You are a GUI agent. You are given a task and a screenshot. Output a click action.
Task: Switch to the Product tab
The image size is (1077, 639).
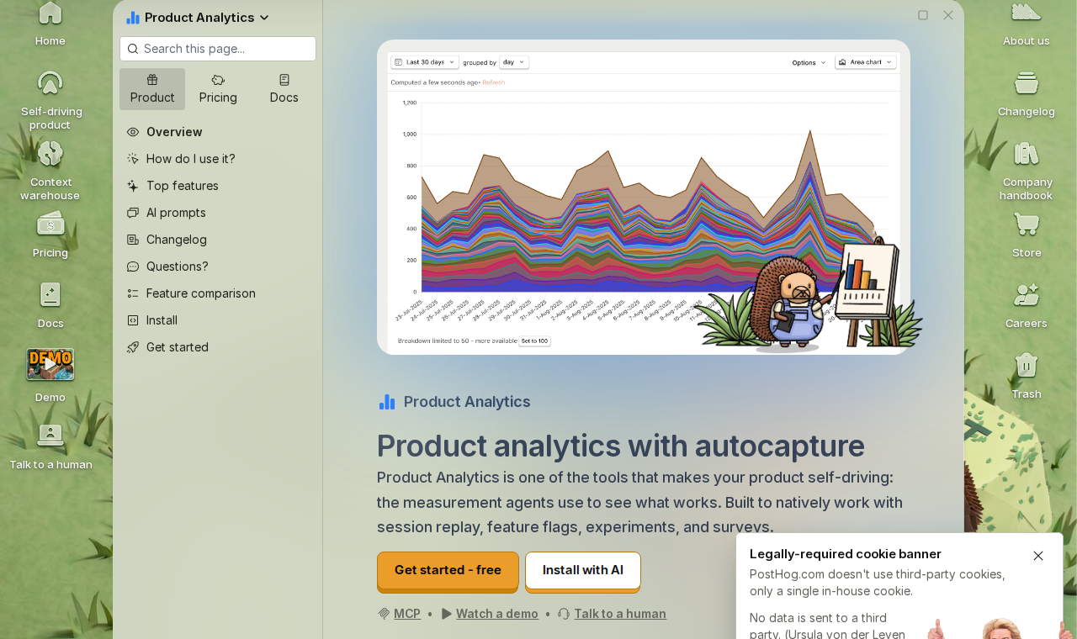[152, 89]
